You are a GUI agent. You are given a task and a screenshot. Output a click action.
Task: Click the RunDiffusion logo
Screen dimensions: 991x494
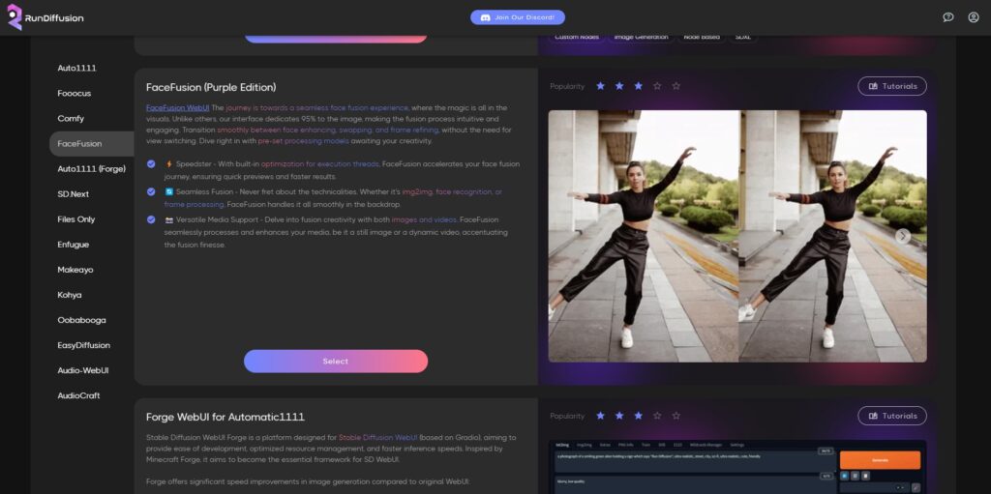(45, 17)
